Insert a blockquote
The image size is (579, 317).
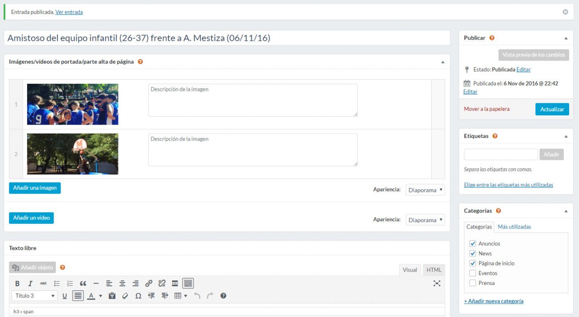coord(83,283)
